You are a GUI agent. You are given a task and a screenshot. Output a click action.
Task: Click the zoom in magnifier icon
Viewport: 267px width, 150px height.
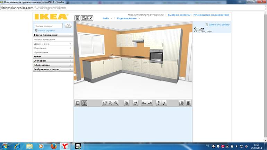pyautogui.click(x=111, y=103)
